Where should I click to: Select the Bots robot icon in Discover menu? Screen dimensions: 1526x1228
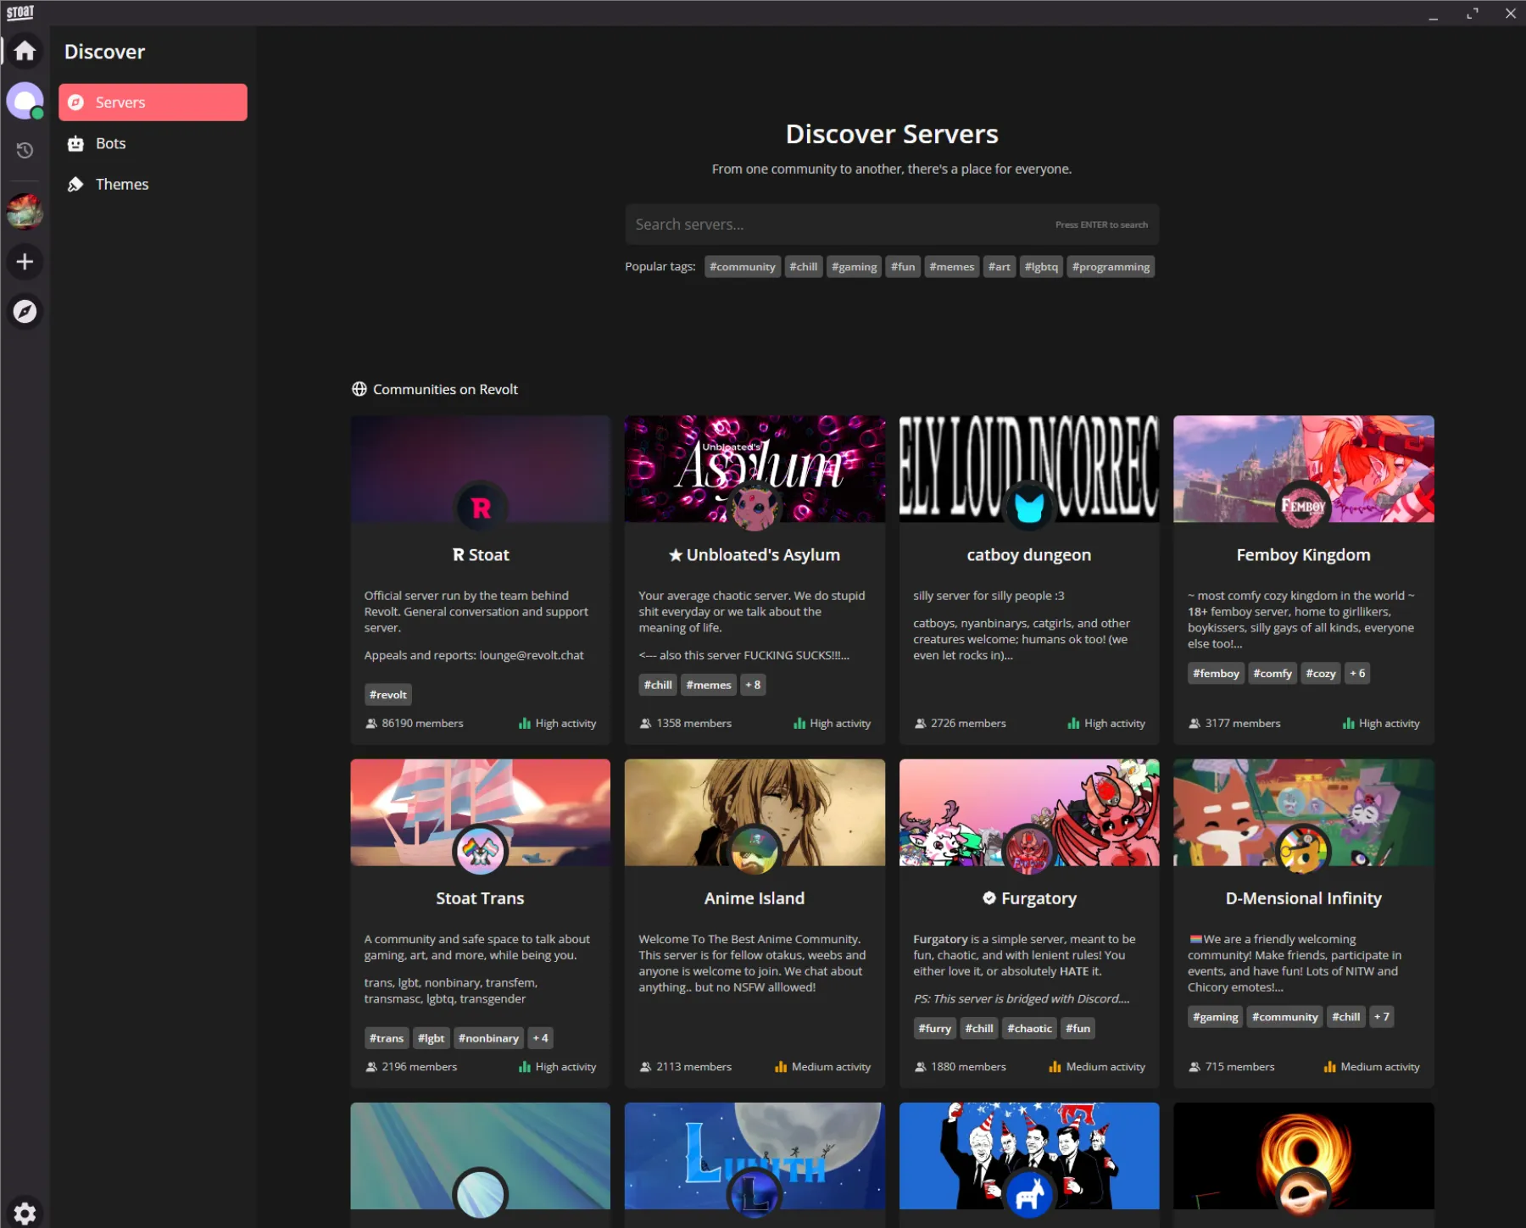click(x=76, y=143)
